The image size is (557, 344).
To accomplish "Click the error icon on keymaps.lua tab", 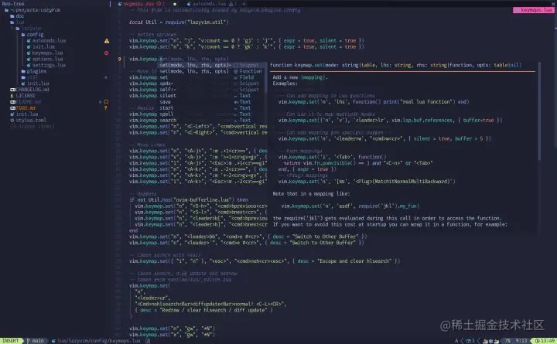I will 159,4.
